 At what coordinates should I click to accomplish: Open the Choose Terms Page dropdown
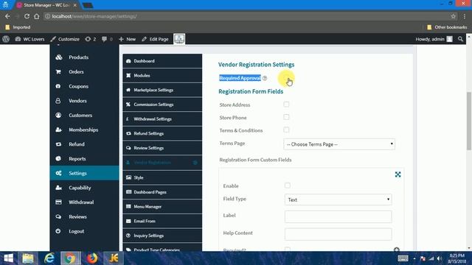(339, 144)
